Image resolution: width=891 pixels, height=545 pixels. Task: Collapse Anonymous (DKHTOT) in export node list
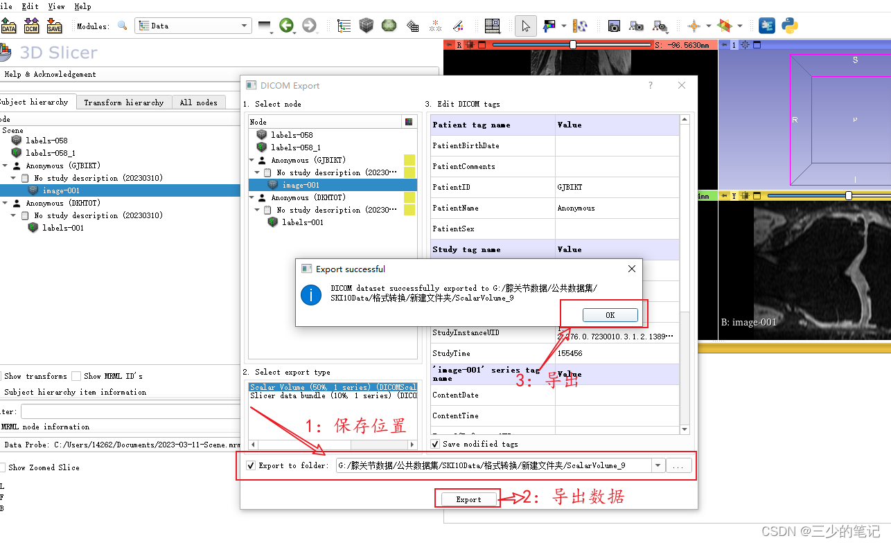point(253,197)
